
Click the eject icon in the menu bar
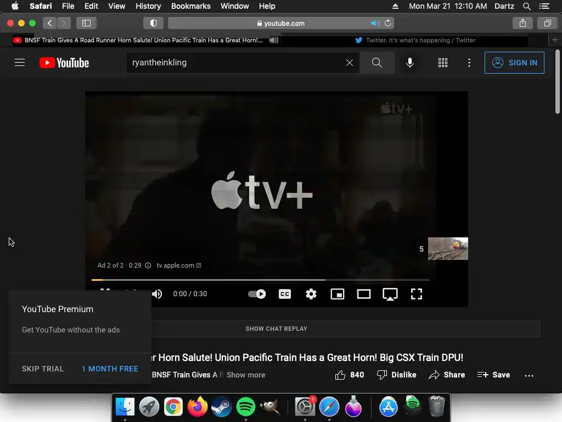point(395,6)
